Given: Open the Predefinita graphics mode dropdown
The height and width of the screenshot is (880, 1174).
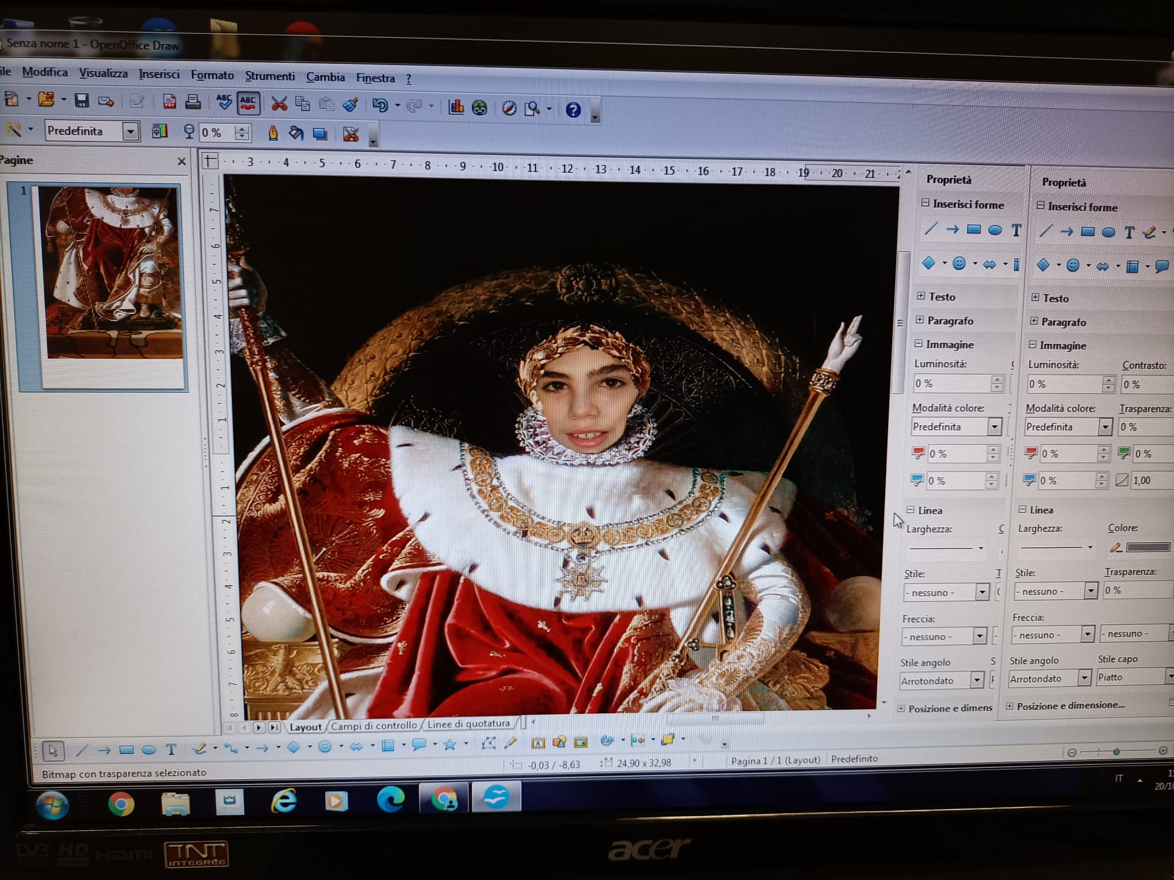Looking at the screenshot, I should tap(130, 131).
